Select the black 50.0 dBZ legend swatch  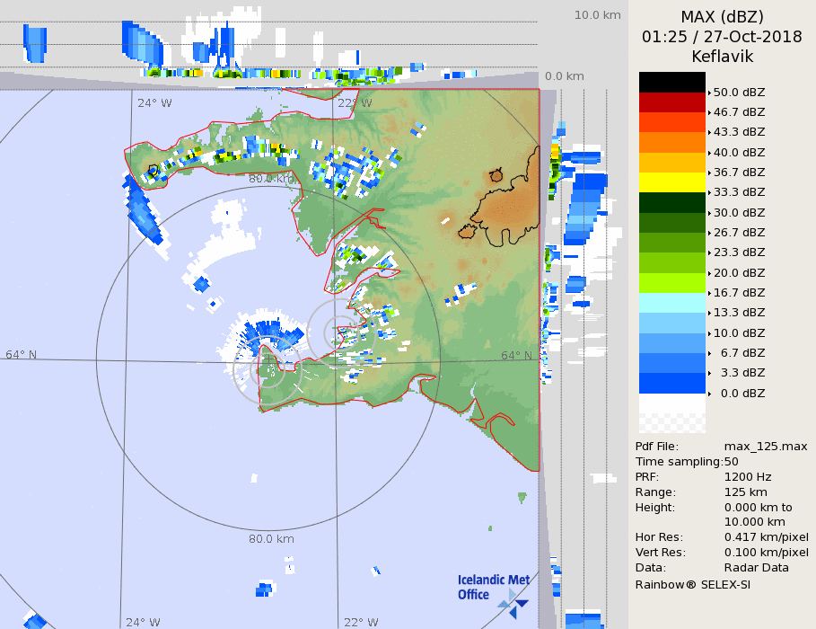point(671,82)
